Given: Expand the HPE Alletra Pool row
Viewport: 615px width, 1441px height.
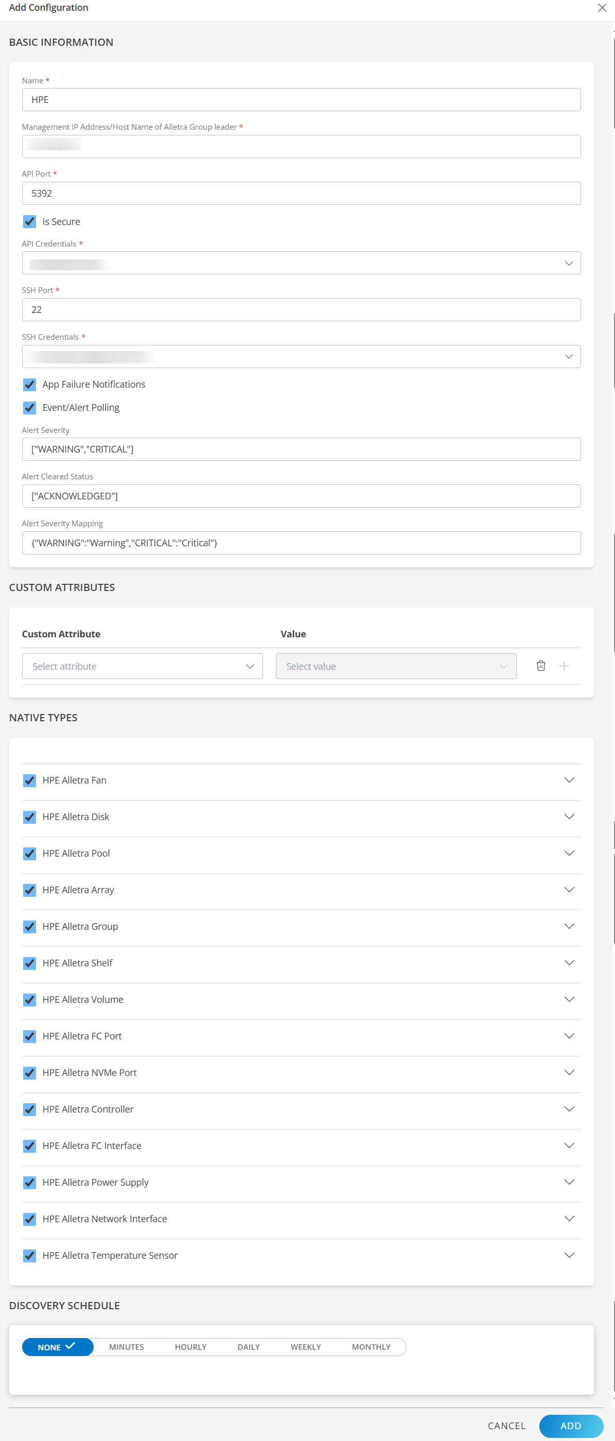Looking at the screenshot, I should (569, 853).
